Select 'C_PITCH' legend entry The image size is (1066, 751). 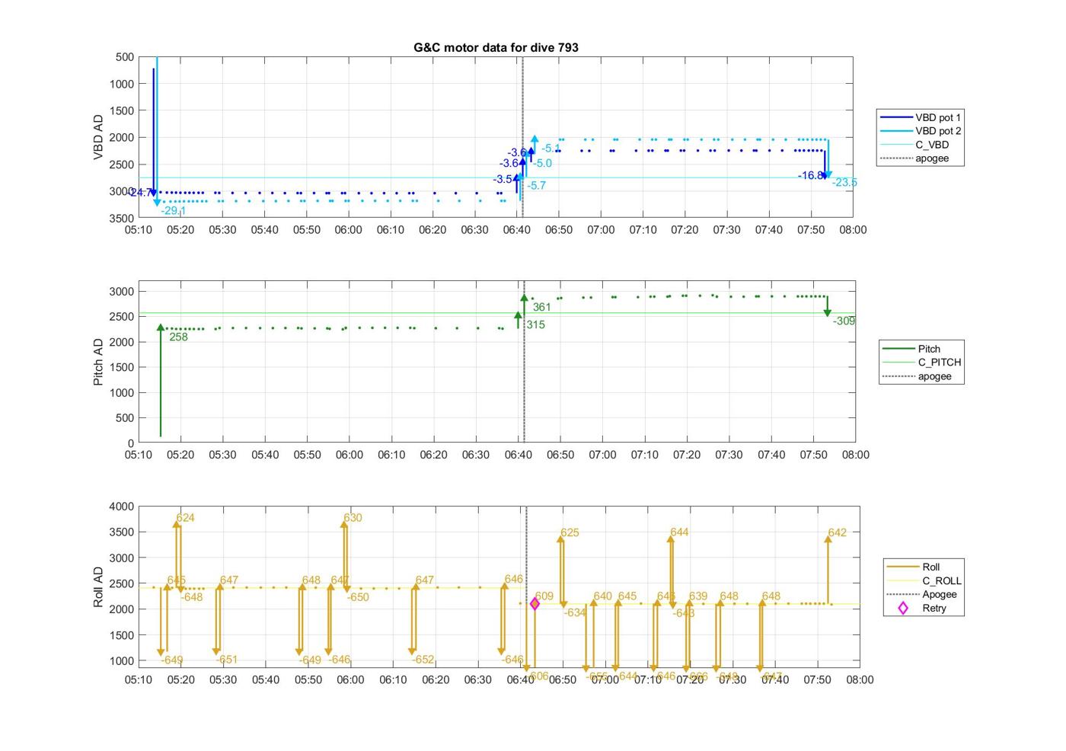[x=922, y=363]
